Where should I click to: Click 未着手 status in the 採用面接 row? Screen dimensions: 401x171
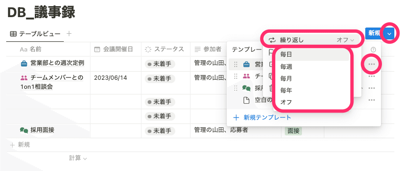click(x=160, y=131)
